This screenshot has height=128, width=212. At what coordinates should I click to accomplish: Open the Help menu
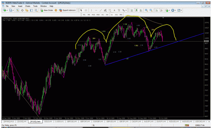51,6
